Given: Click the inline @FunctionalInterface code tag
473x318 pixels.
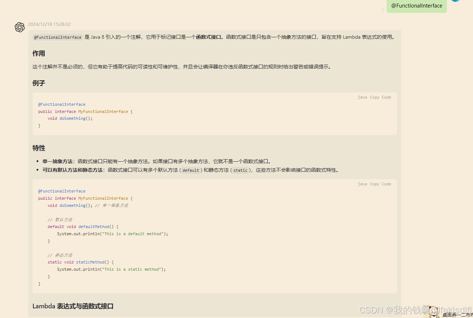Looking at the screenshot, I should pyautogui.click(x=57, y=37).
